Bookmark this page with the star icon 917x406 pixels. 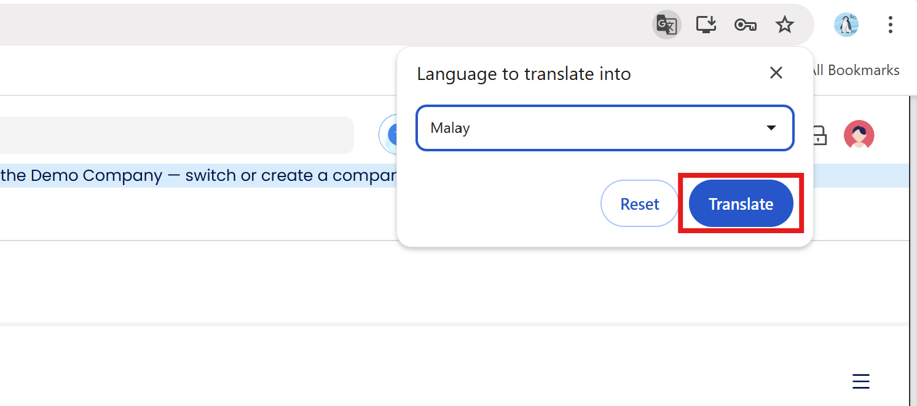click(x=784, y=25)
